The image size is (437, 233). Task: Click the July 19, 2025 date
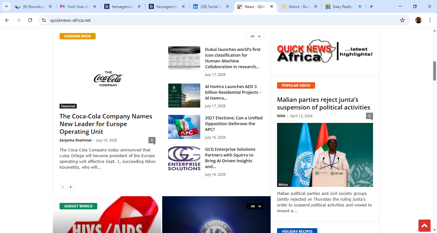point(107,140)
